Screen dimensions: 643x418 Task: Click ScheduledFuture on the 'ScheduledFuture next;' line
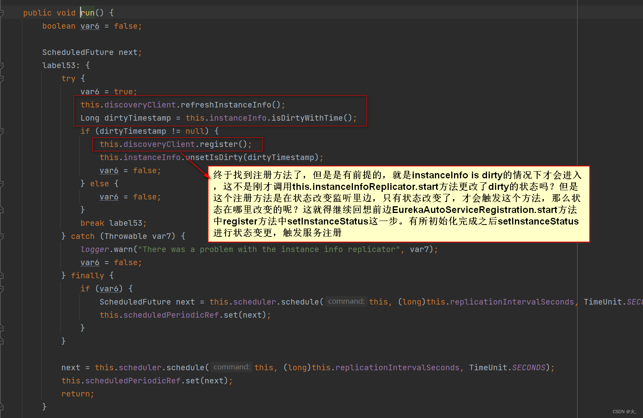click(78, 52)
